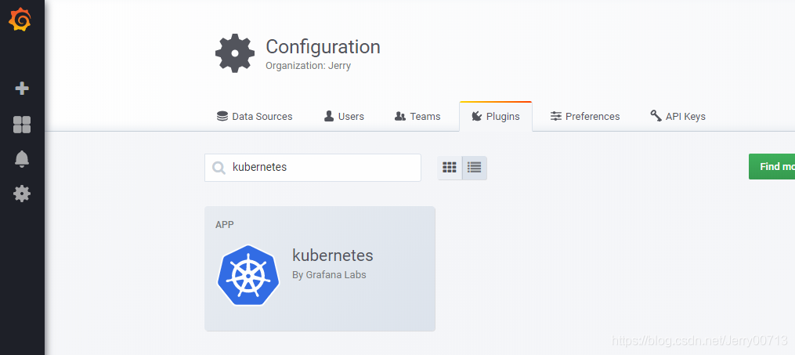Image resolution: width=795 pixels, height=355 pixels.
Task: Click the search magnifier icon
Action: pos(219,168)
